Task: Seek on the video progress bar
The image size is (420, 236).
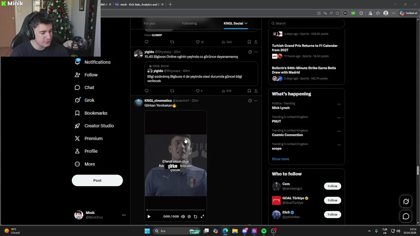Action: pos(176,210)
